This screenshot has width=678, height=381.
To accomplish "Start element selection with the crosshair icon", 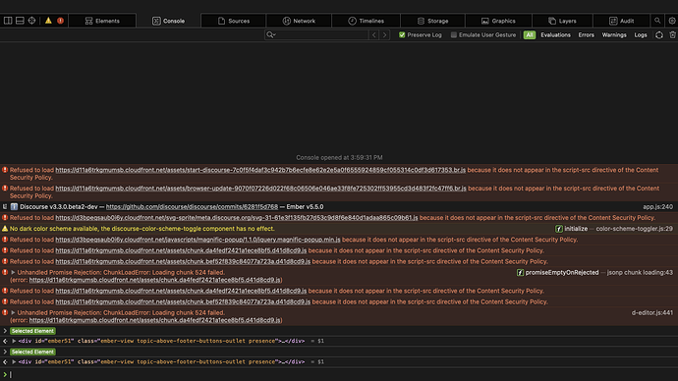I will pyautogui.click(x=31, y=21).
